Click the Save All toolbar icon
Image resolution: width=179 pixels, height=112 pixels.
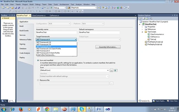pyautogui.click(x=19, y=8)
